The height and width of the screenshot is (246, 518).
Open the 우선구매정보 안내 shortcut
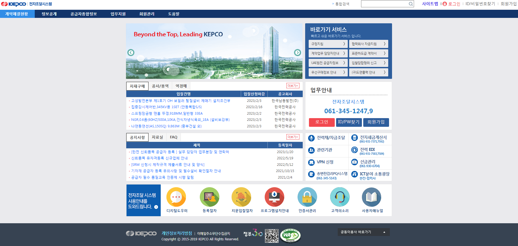[x=328, y=72]
